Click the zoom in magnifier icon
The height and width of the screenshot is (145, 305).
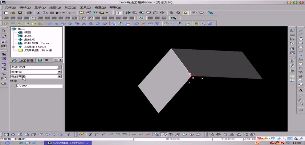[141, 13]
